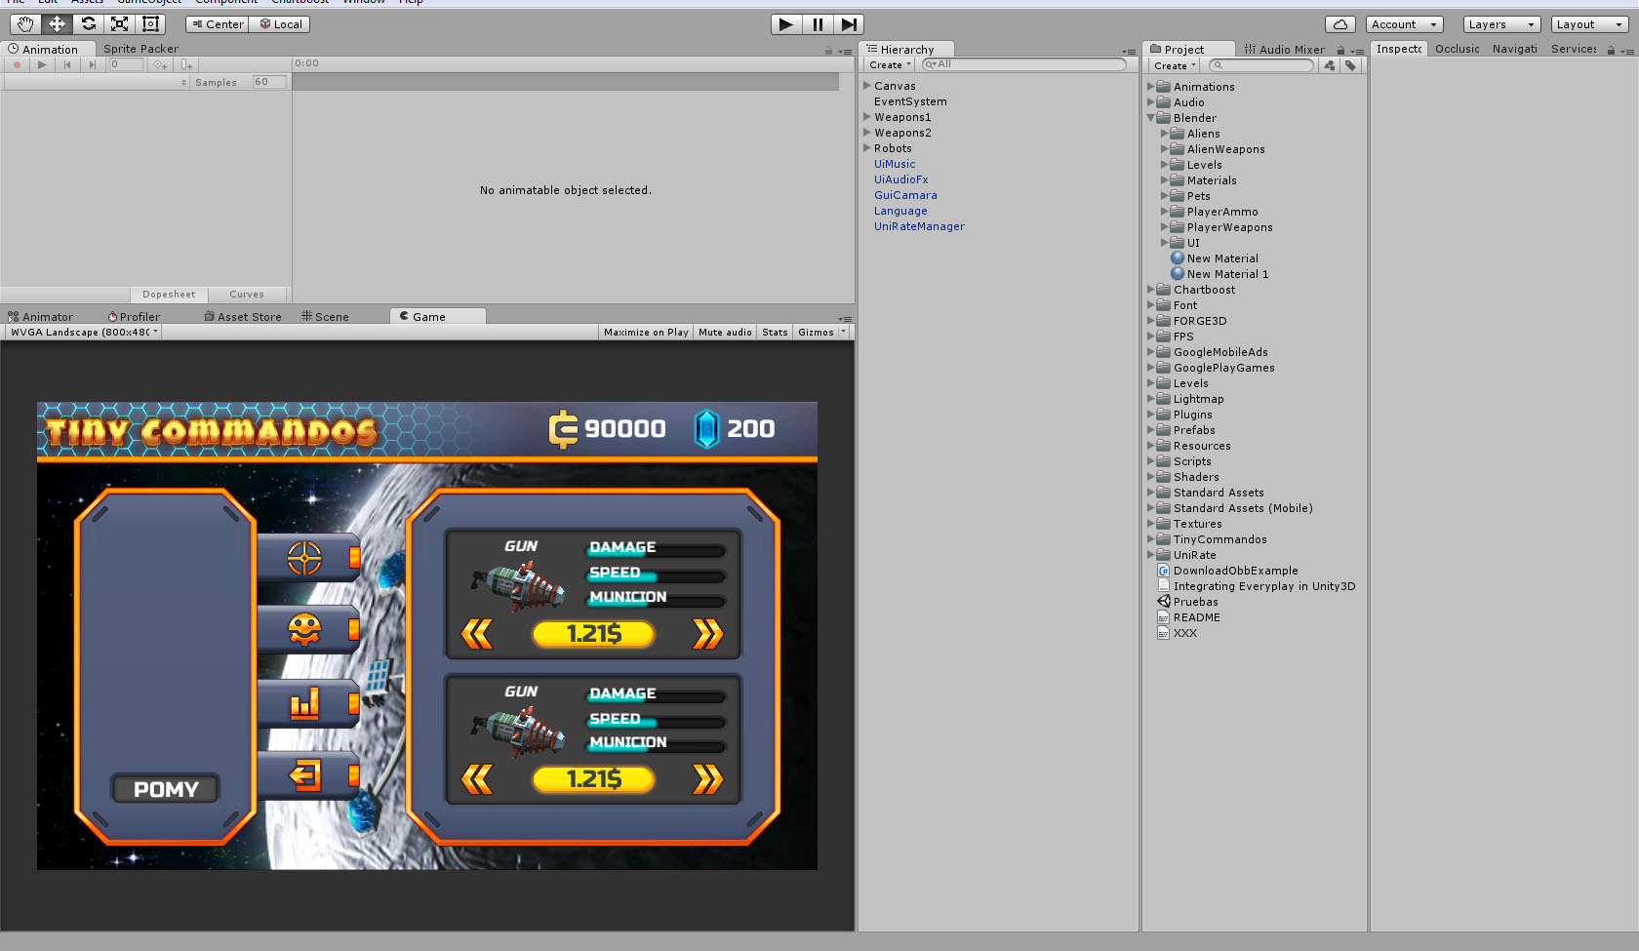Select the Hand tool in the toolbar
Screen dimensions: 1639x951
click(x=25, y=24)
